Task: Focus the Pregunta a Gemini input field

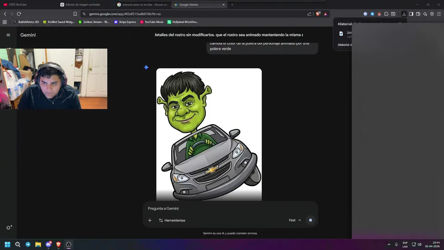Action: tap(230, 208)
